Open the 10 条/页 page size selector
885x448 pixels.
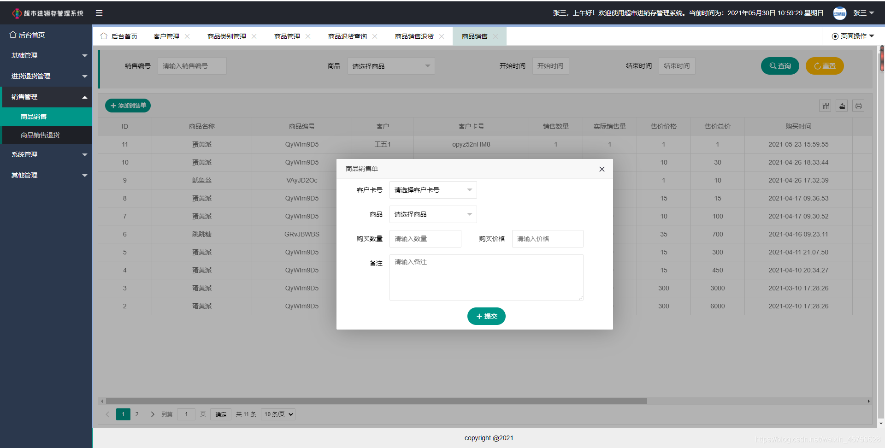tap(277, 414)
